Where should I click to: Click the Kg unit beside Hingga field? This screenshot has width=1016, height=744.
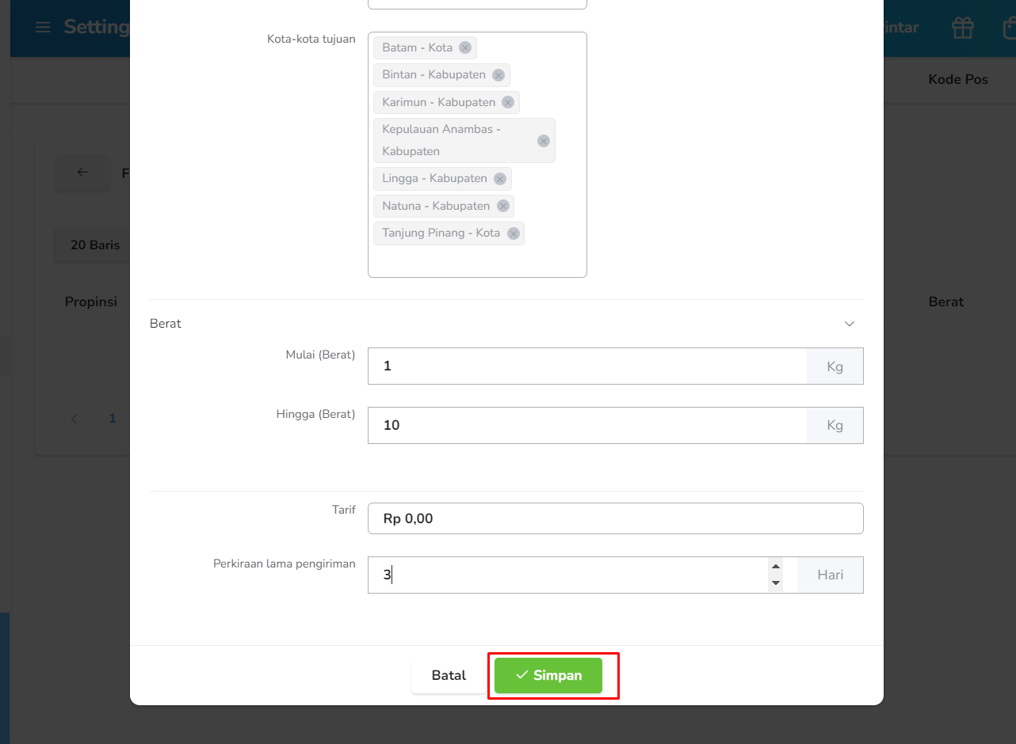click(835, 426)
